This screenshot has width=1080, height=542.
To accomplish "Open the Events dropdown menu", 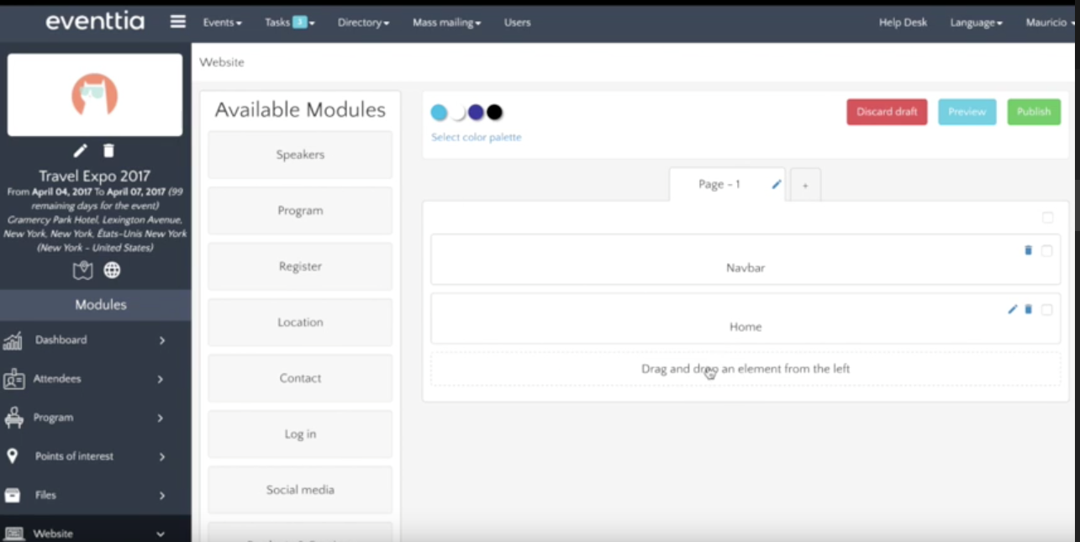I will (222, 23).
